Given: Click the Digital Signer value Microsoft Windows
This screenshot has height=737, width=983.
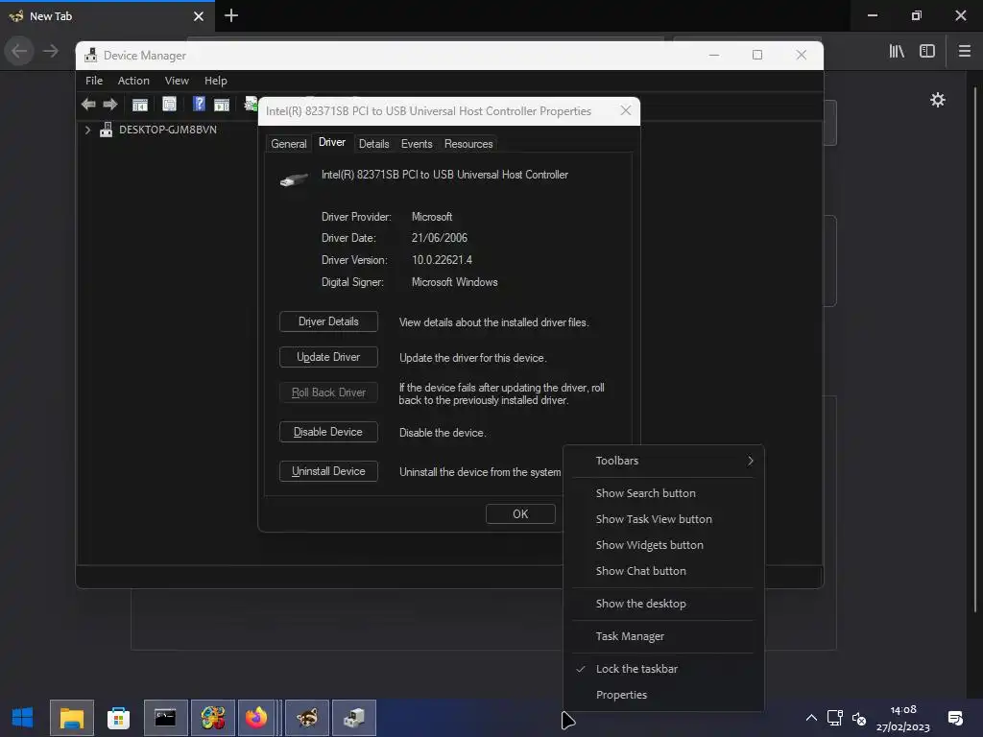Looking at the screenshot, I should click(x=454, y=282).
